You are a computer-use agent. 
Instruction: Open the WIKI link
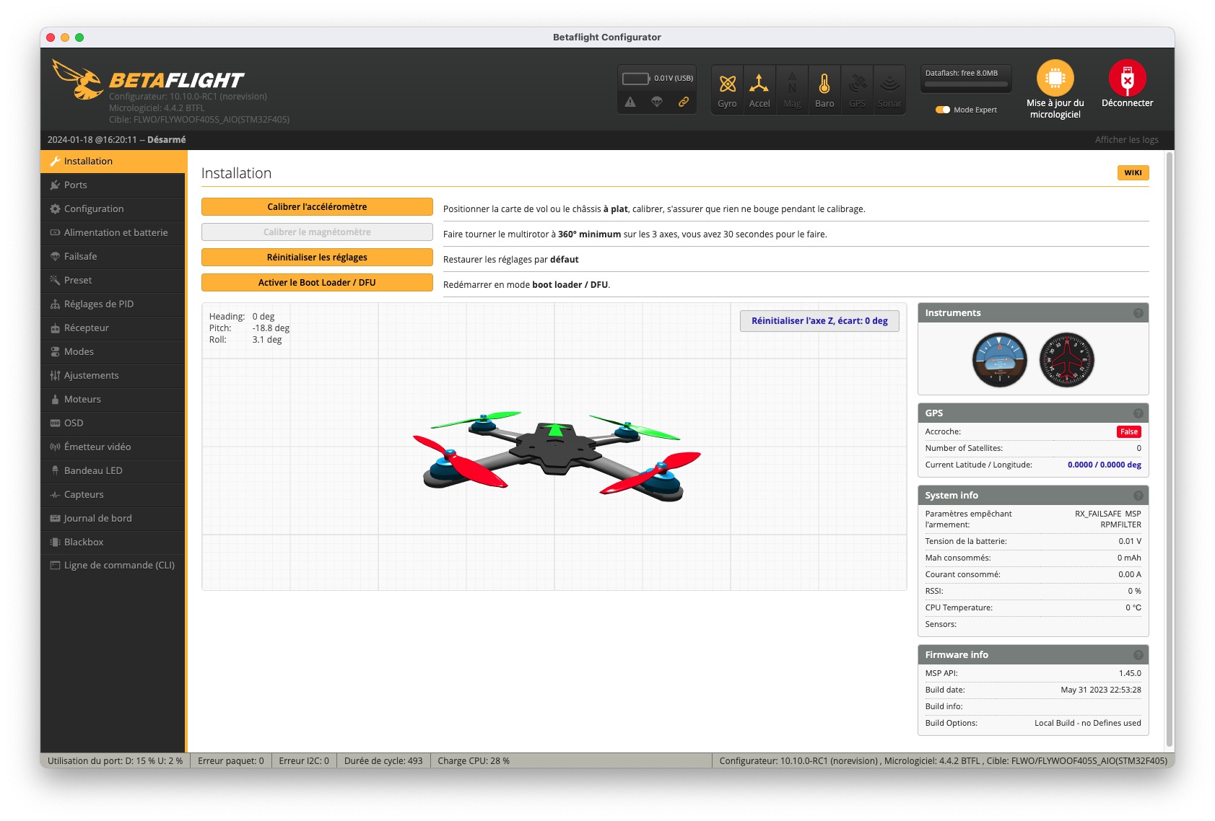click(1133, 173)
